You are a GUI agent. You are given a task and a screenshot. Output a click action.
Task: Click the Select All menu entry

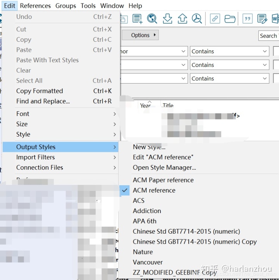[61, 81]
